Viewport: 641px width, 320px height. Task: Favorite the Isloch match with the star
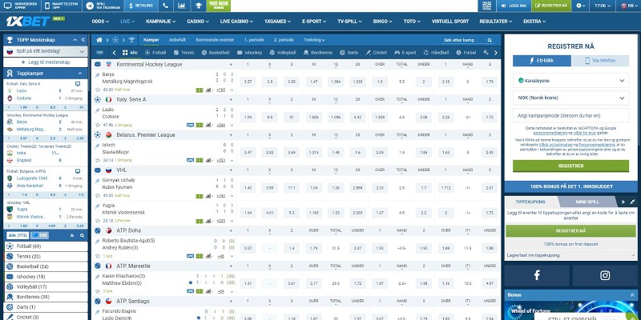coord(97,160)
